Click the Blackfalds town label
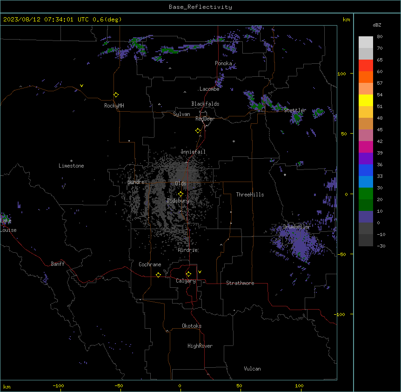Screen dimensions: 401x392 point(205,104)
